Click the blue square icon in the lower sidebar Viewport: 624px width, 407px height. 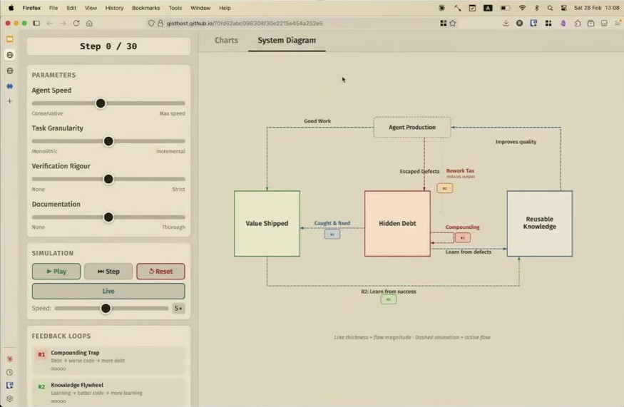10,385
